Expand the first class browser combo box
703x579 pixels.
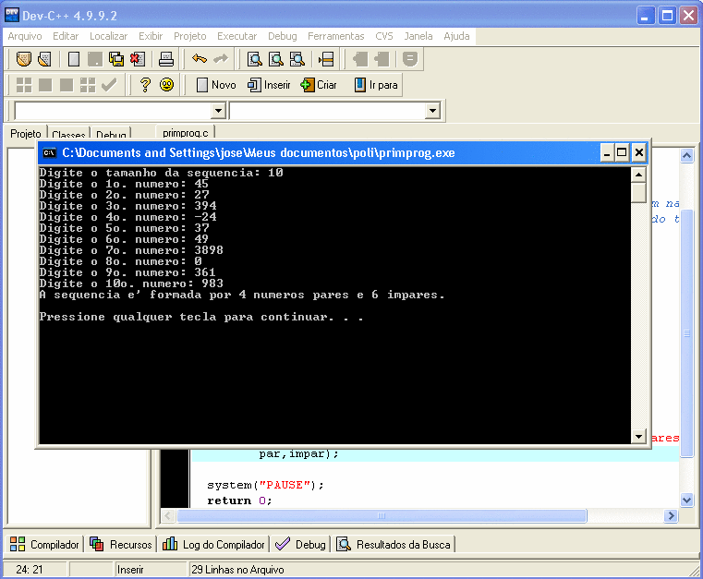218,111
